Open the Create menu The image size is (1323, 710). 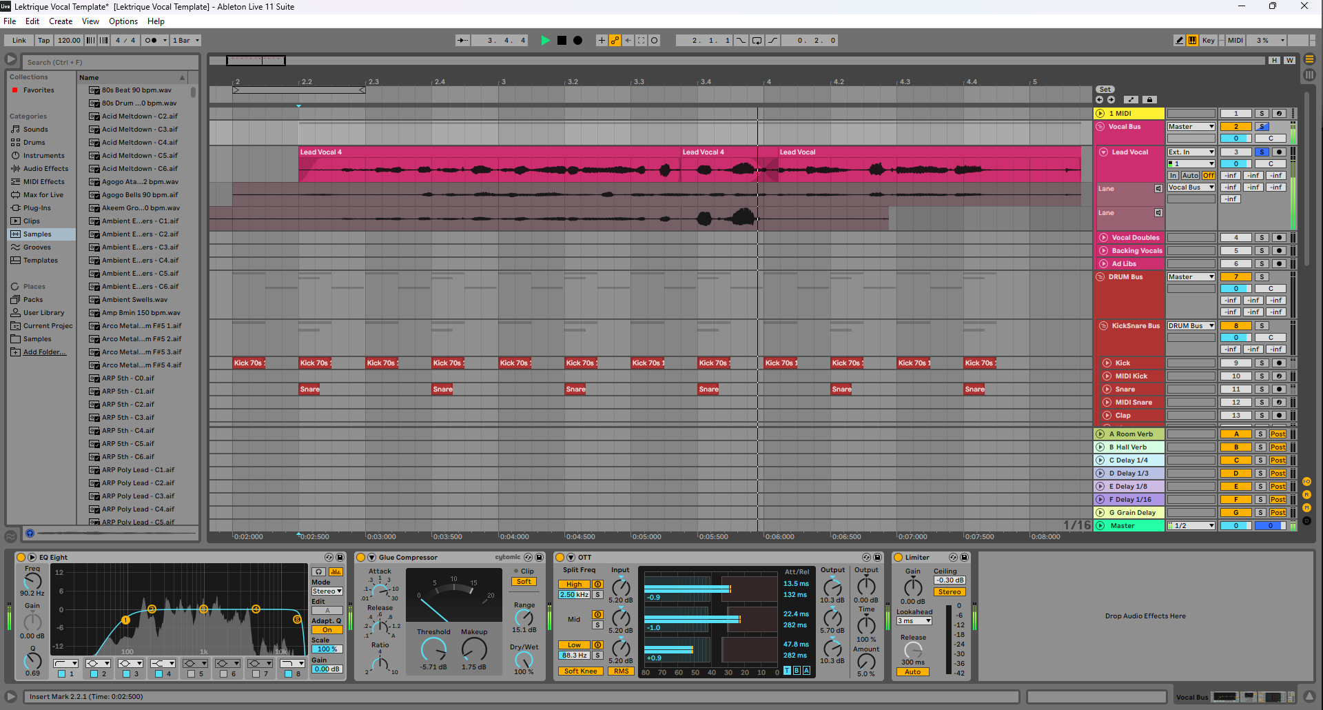coord(61,21)
